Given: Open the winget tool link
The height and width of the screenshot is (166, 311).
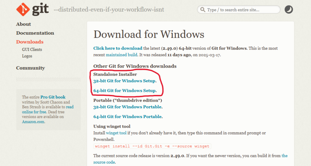Looking at the screenshot, I should click(x=116, y=133).
